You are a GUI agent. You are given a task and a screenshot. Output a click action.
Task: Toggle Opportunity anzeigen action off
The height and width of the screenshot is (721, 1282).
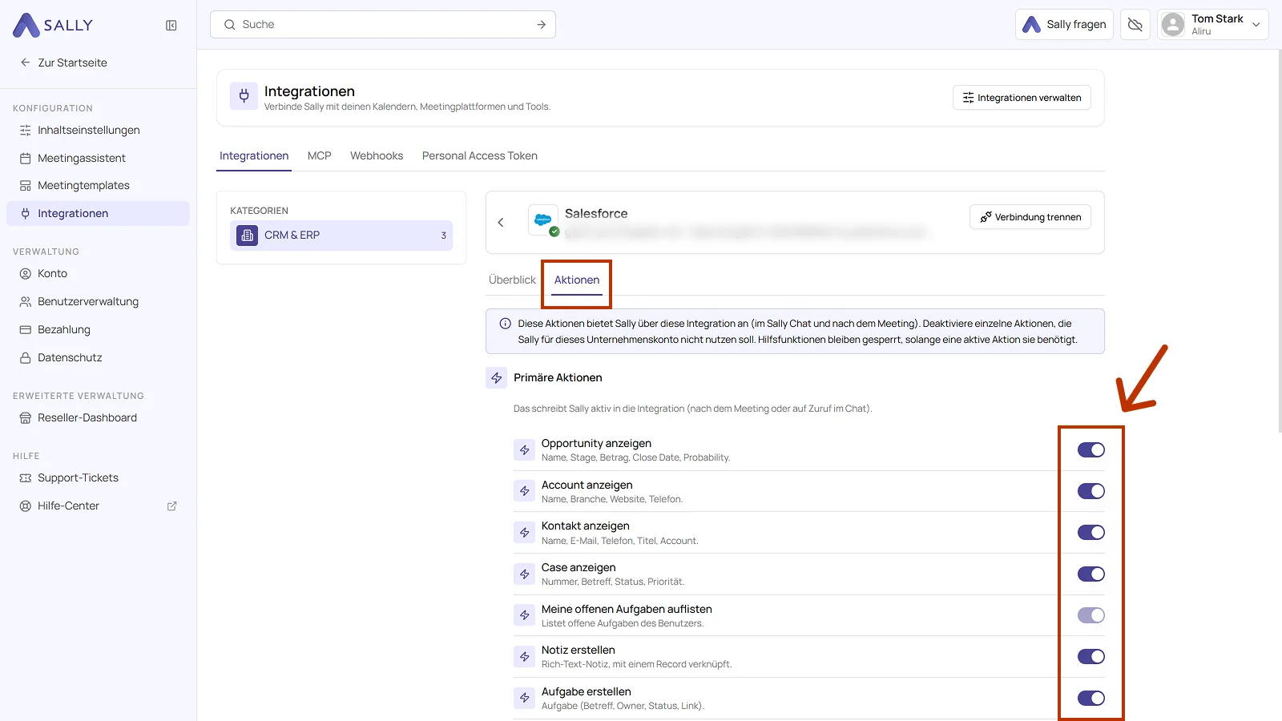[x=1091, y=450]
